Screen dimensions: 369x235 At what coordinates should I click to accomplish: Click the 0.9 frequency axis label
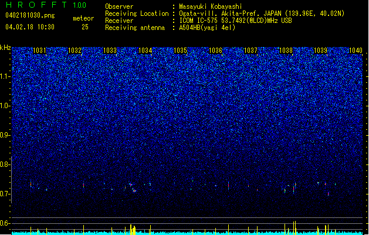coord(5,135)
